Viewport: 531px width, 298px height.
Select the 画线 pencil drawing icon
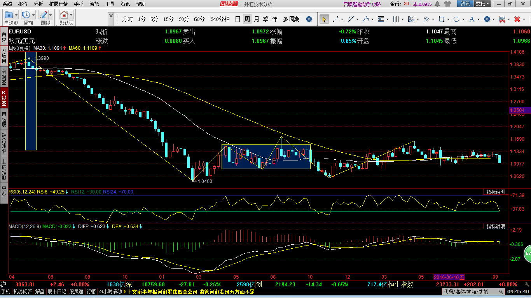click(44, 15)
